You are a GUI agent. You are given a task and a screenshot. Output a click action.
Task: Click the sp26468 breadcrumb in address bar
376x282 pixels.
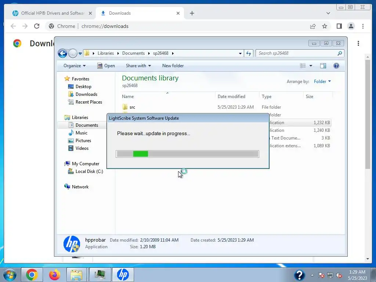[x=161, y=53]
